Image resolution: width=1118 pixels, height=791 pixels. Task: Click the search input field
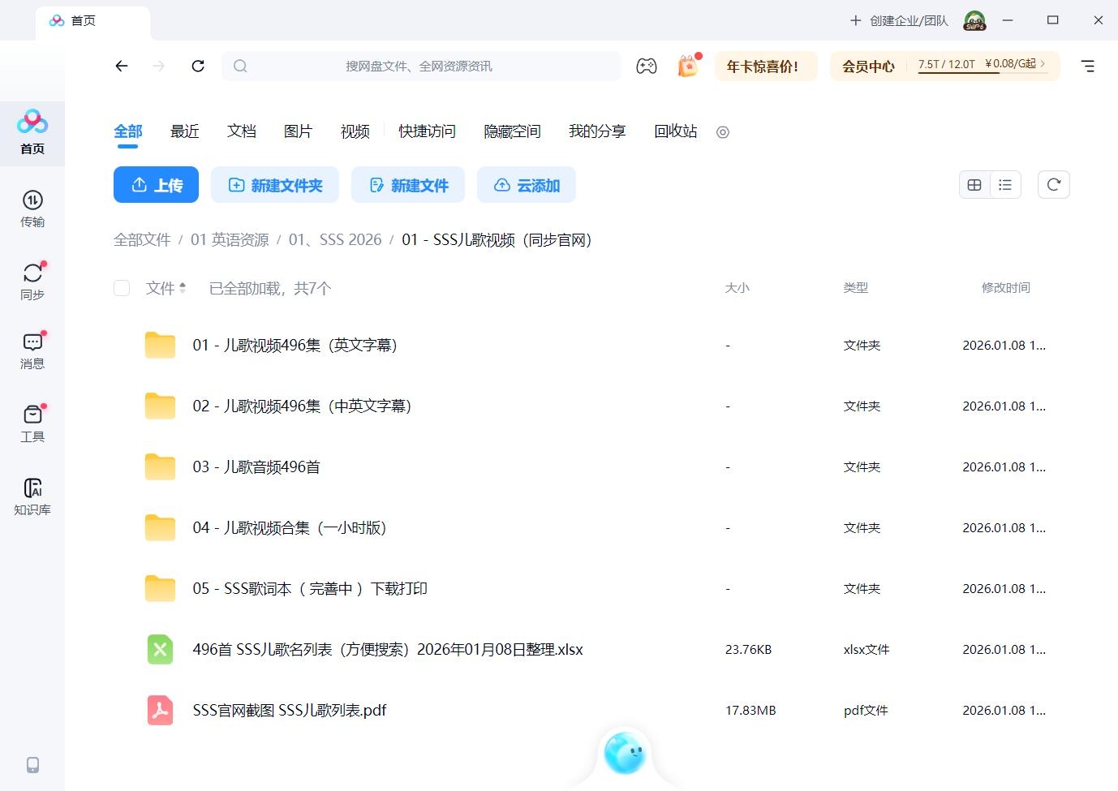tap(422, 66)
